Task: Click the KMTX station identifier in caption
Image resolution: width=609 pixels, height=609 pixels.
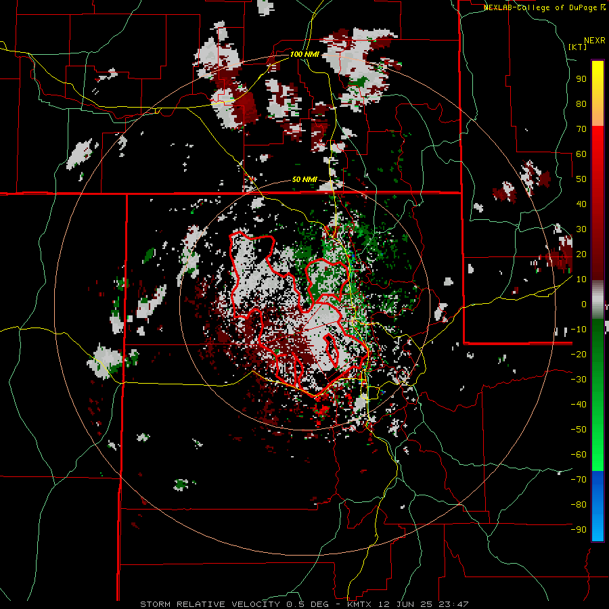Action: (x=359, y=604)
